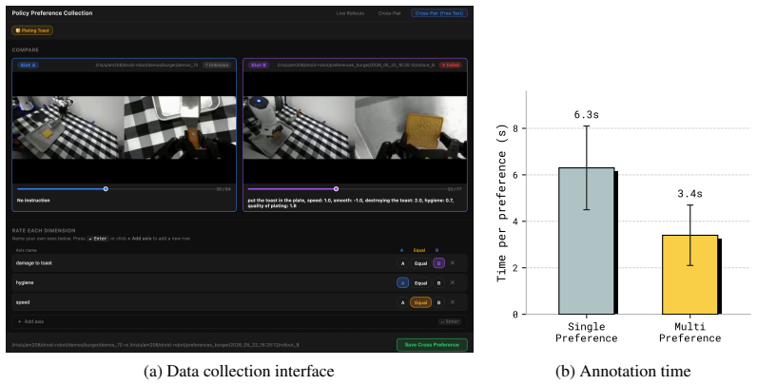This screenshot has height=385, width=757.
Task: Click the blue Slot A frame slider handle
Action: (106, 189)
